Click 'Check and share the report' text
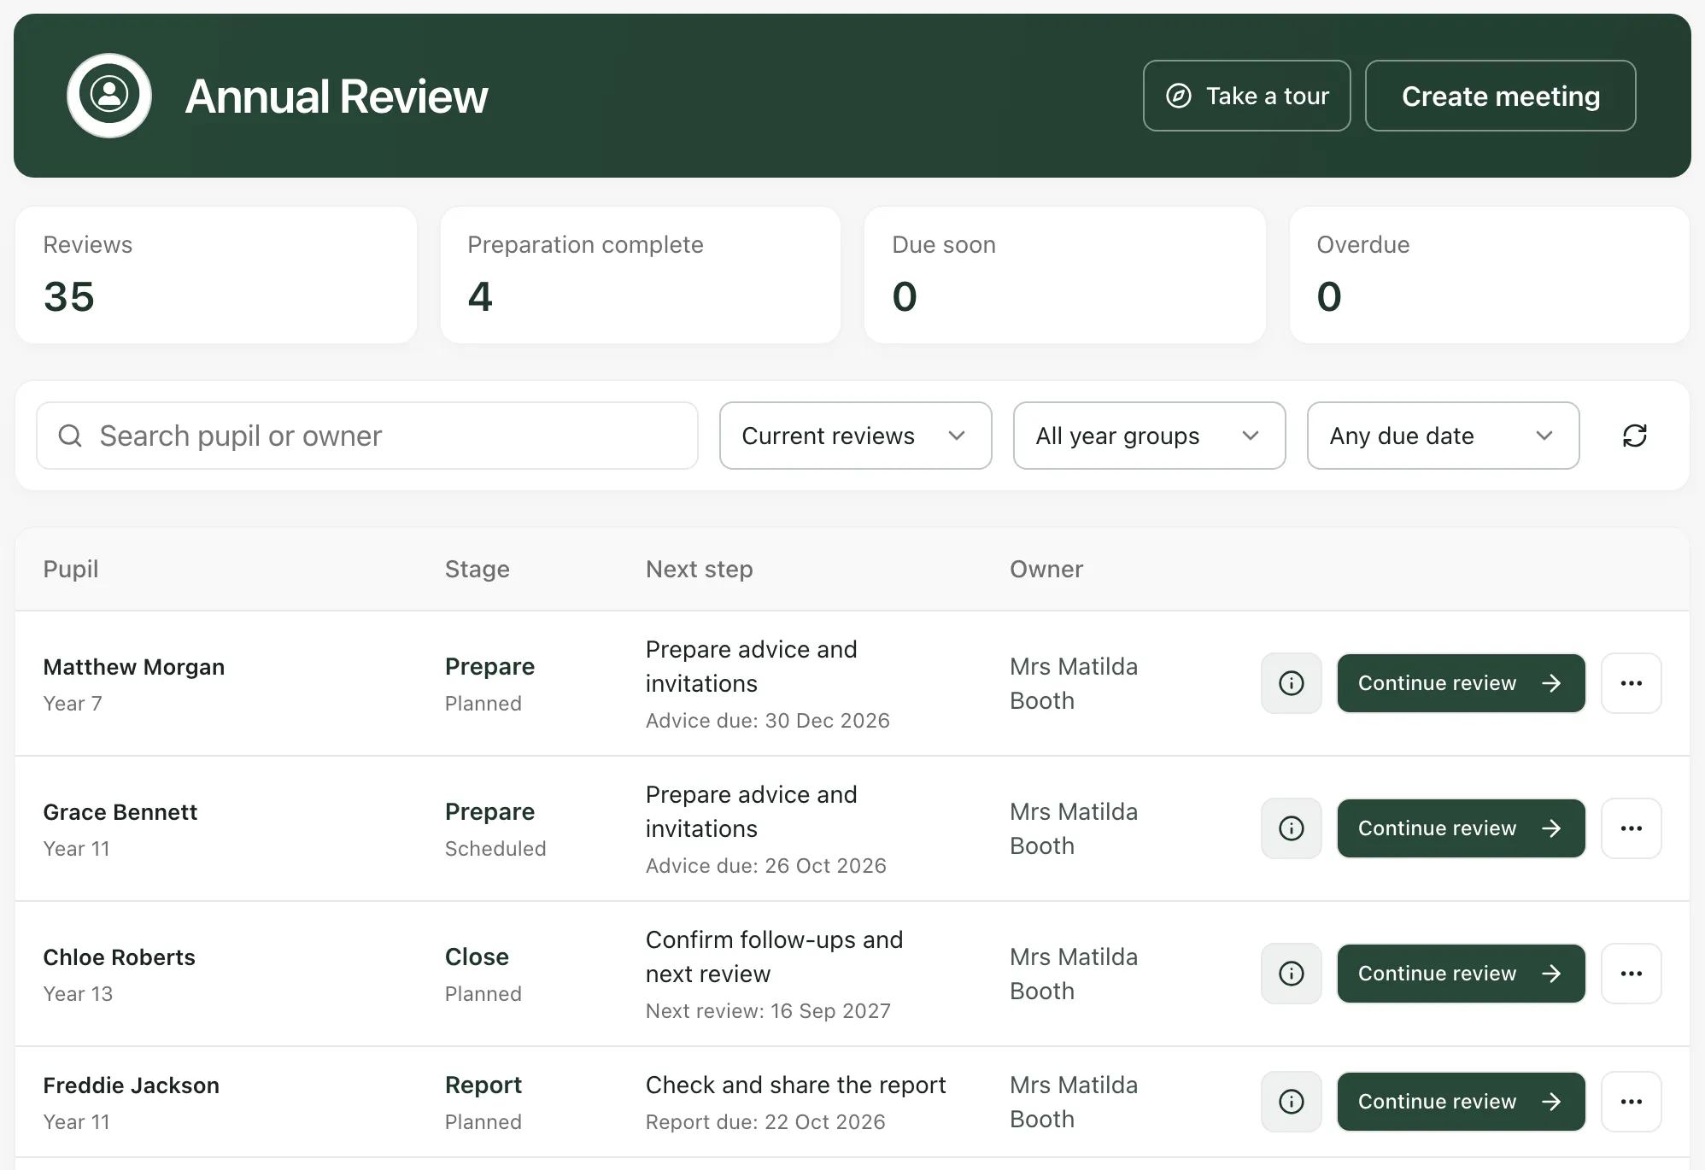 point(796,1085)
